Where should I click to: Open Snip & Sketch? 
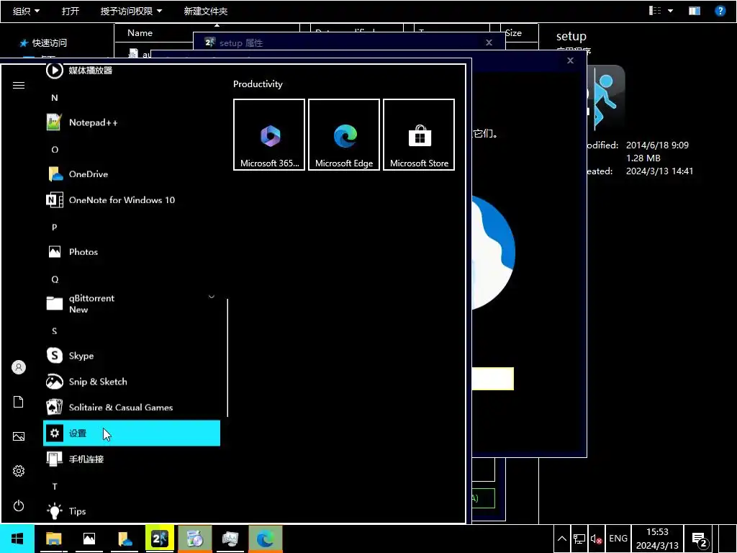point(132,382)
